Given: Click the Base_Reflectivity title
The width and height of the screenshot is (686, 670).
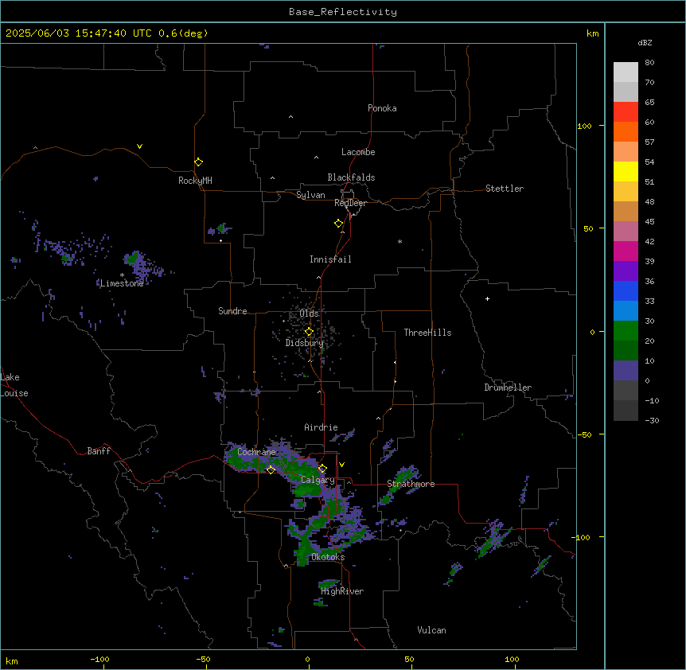Looking at the screenshot, I should pos(343,12).
